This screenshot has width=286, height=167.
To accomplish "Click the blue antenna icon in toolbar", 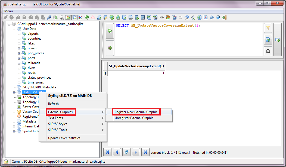I will coord(186,17).
